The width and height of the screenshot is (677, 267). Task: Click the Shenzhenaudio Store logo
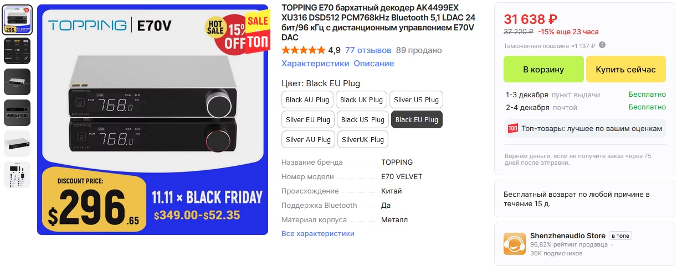point(514,244)
